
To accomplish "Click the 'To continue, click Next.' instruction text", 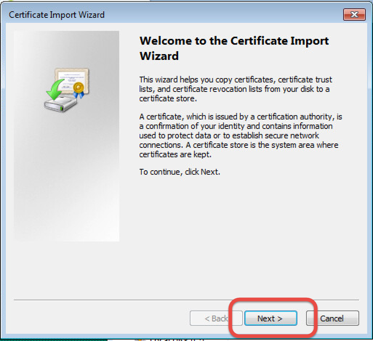I will point(180,172).
